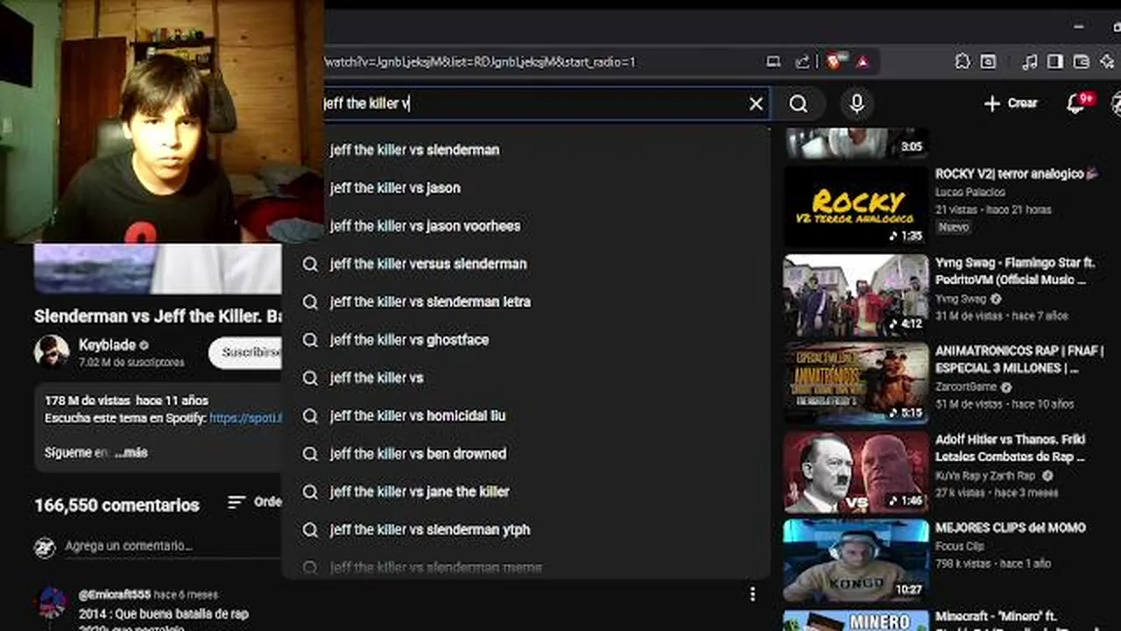Click search icon beside 'vs ben drowned' suggestion
The height and width of the screenshot is (631, 1121).
tap(309, 453)
